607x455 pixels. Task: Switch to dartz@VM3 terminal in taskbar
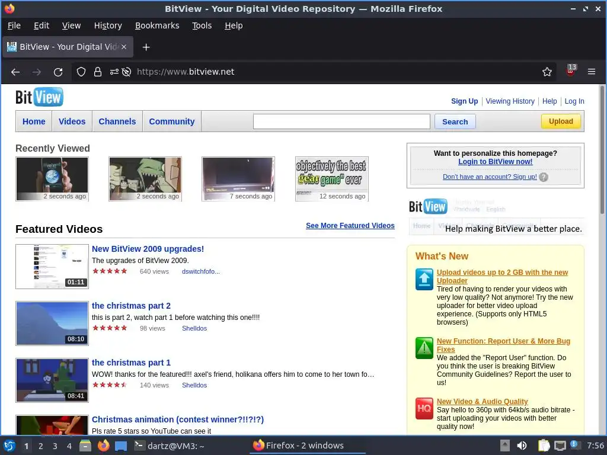(x=170, y=446)
